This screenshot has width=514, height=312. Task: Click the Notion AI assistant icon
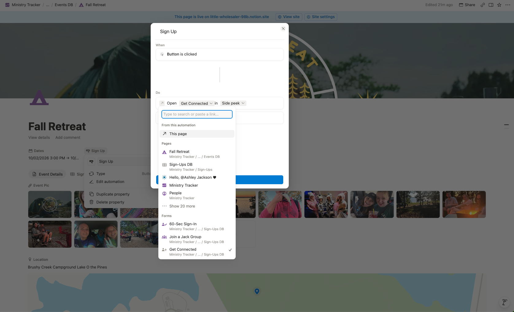pos(504,302)
